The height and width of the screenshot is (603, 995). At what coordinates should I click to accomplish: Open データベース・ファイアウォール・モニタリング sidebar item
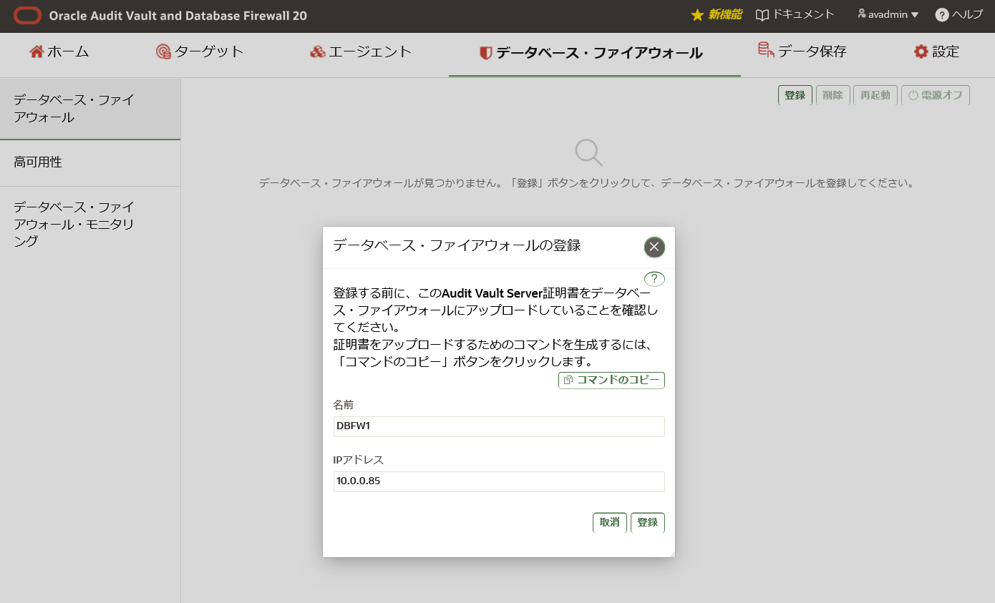90,225
